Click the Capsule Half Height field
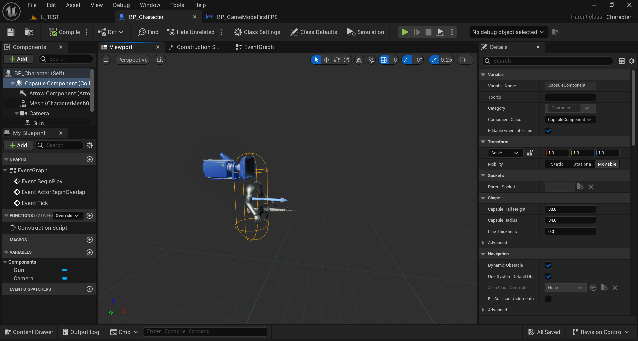The width and height of the screenshot is (638, 341). [x=570, y=209]
